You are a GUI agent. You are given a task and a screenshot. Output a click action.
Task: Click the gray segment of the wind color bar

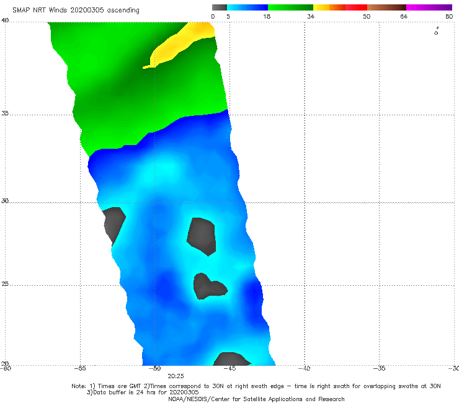tap(219, 7)
